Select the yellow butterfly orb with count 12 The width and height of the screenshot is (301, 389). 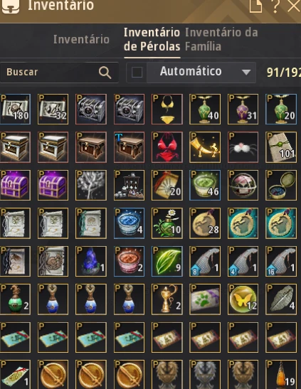[243, 299]
